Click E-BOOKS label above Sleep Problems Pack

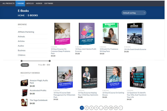54,47
